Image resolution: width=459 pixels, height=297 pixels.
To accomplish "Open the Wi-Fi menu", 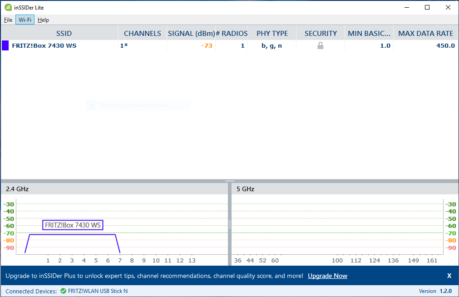I will pyautogui.click(x=25, y=20).
